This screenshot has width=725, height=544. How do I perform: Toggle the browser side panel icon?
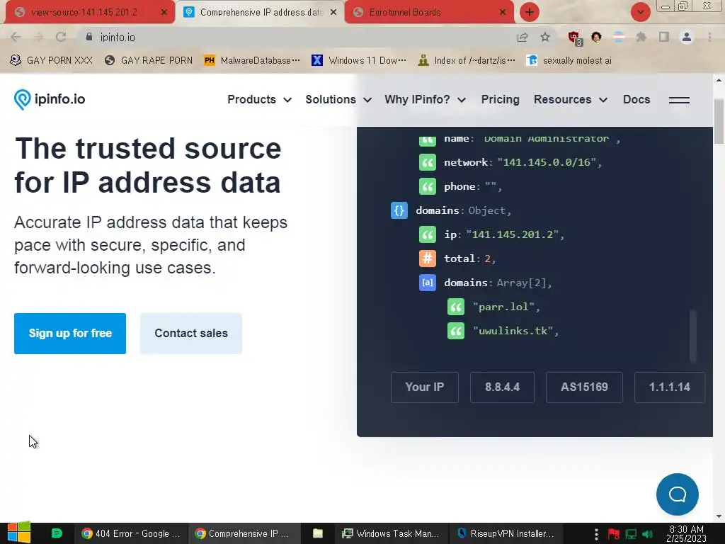click(x=664, y=37)
